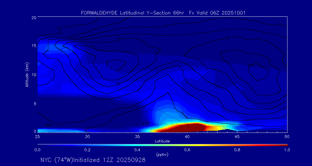Click the 20 tick on altitude axis
This screenshot has width=312, height=166.
coord(34,17)
